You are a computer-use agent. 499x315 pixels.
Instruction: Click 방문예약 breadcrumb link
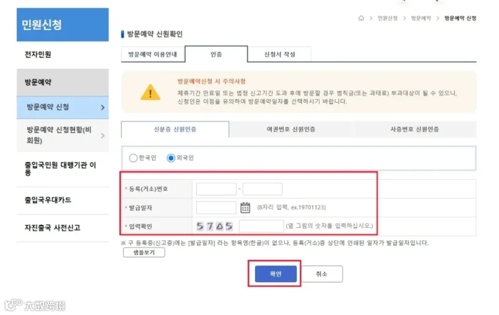pyautogui.click(x=421, y=18)
